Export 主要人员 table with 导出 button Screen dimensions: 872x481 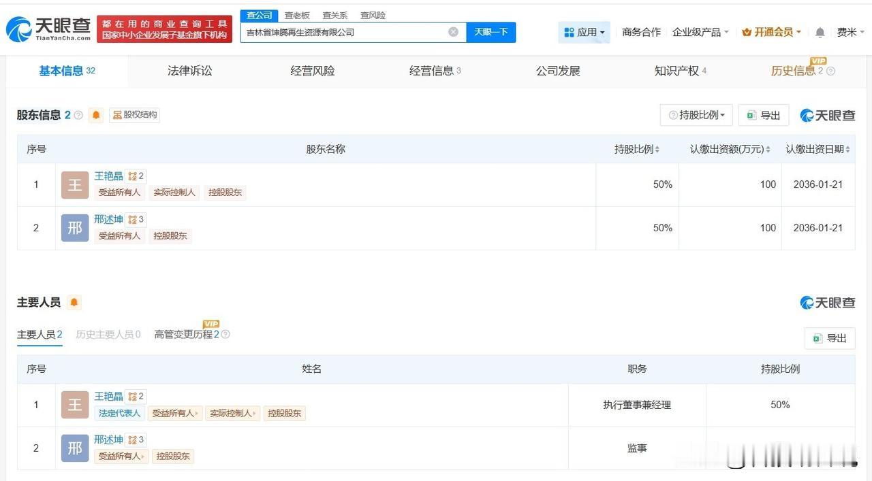coord(830,338)
